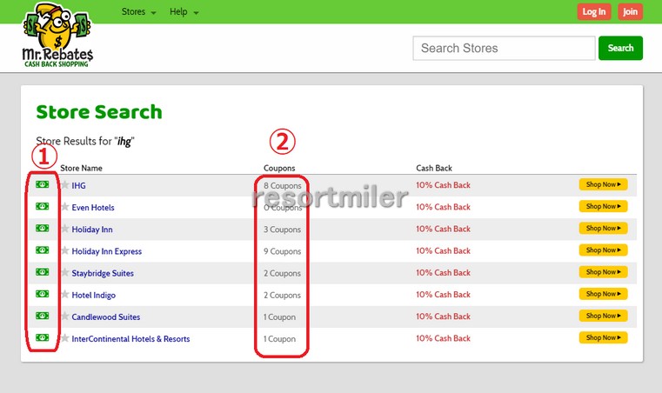Image resolution: width=662 pixels, height=393 pixels.
Task: Click the green cash icon beside IHG
Action: 42,184
